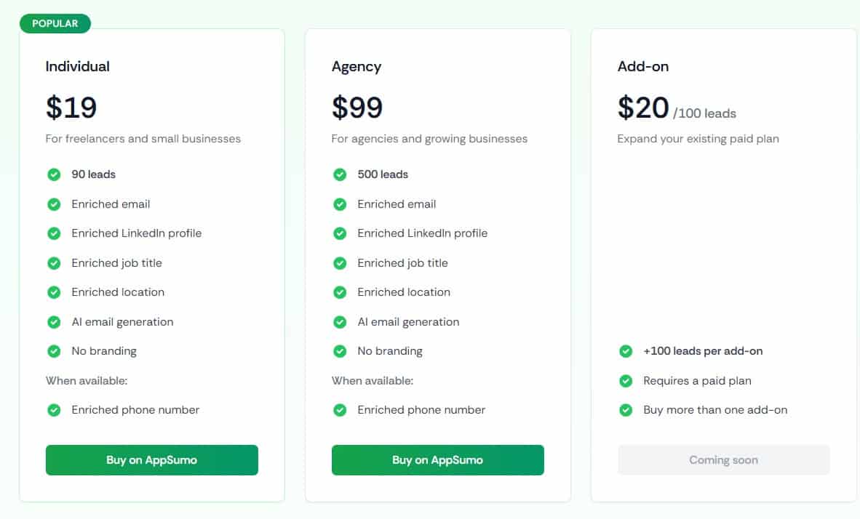
Task: Click the check icon next to Buy more than one add-on
Action: (x=626, y=410)
